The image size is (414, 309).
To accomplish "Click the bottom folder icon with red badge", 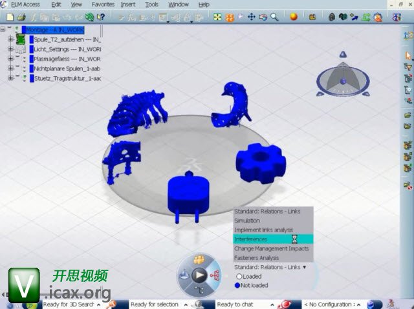I will tap(408, 186).
